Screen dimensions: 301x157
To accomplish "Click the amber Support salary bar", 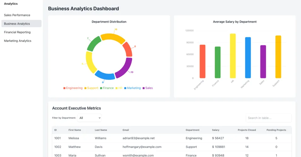I will (x=278, y=57).
